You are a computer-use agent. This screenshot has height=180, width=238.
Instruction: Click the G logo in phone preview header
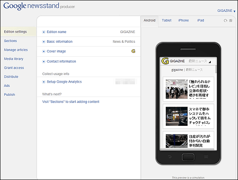pyautogui.click(x=165, y=61)
